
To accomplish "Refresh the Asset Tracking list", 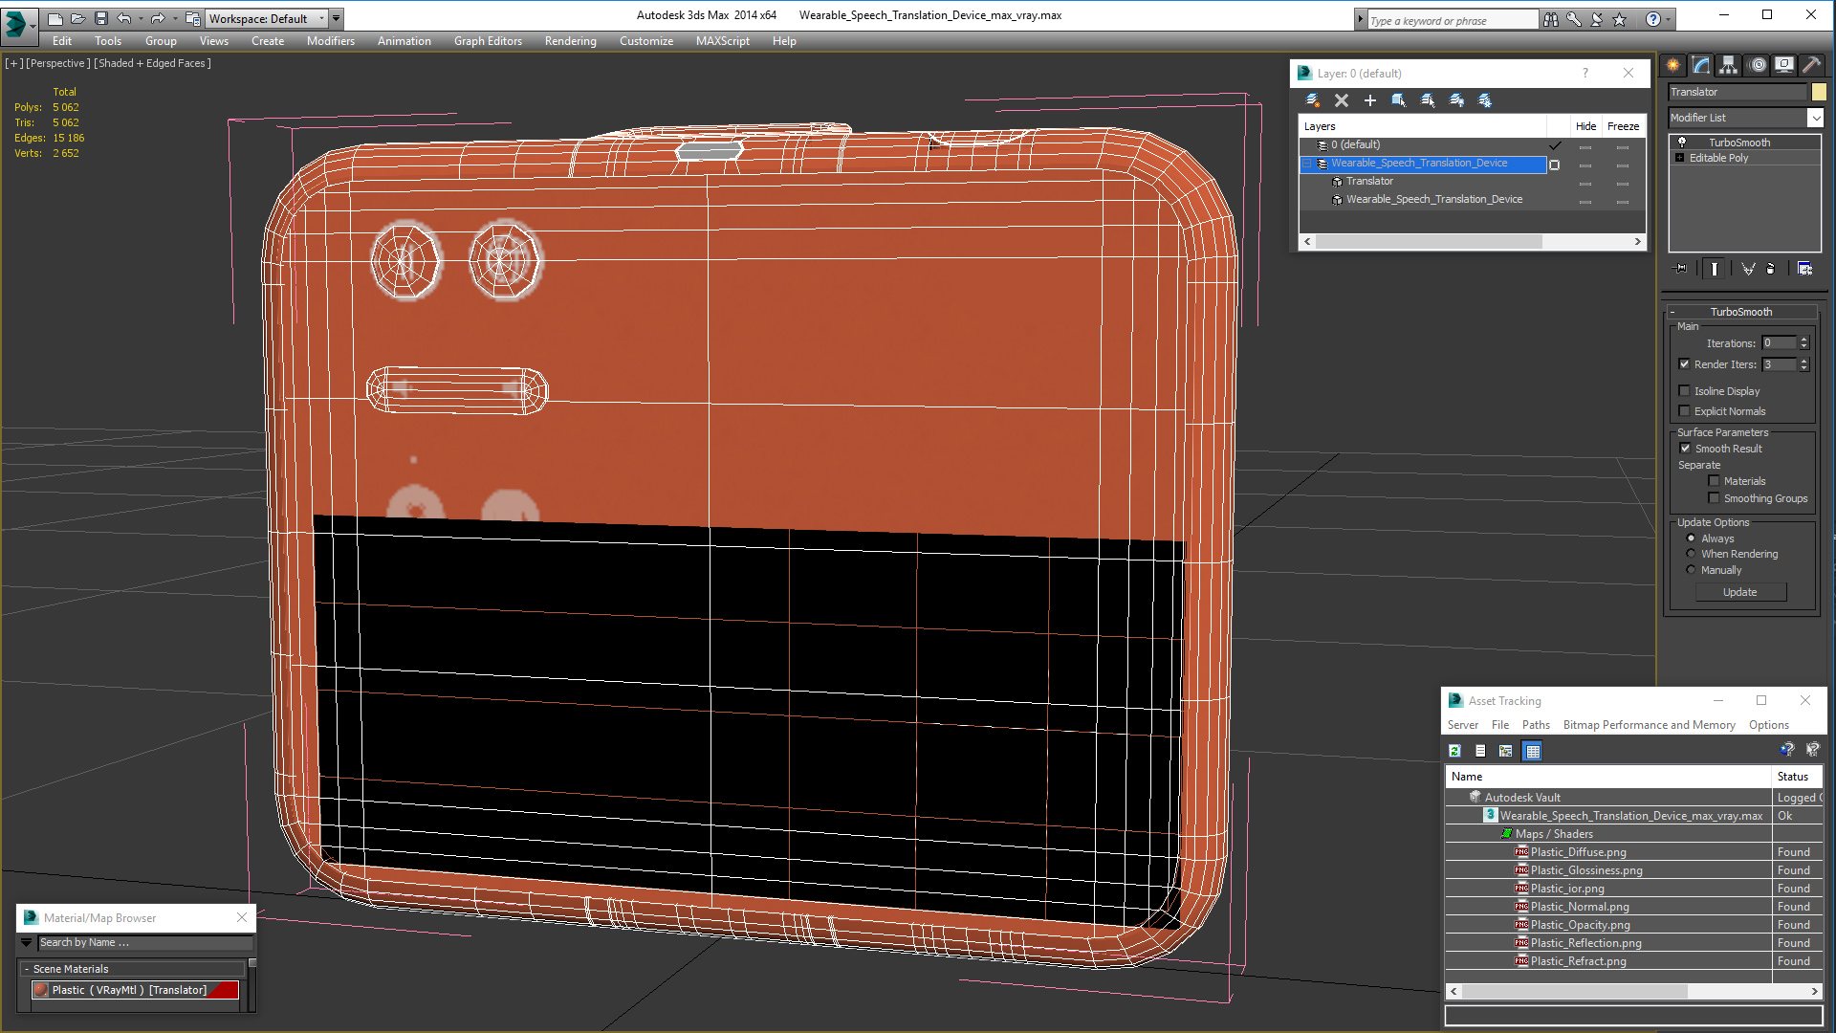I will (1454, 751).
